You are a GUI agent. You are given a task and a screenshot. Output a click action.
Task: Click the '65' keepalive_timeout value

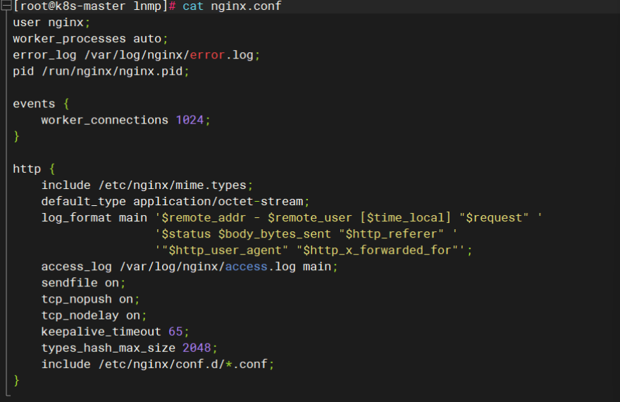(x=175, y=331)
